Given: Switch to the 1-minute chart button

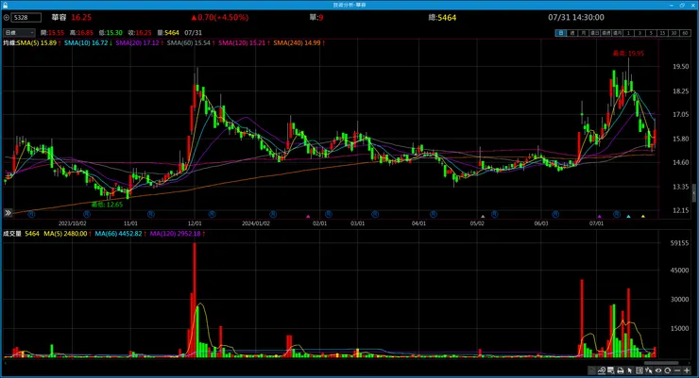Looking at the screenshot, I should tap(628, 33).
